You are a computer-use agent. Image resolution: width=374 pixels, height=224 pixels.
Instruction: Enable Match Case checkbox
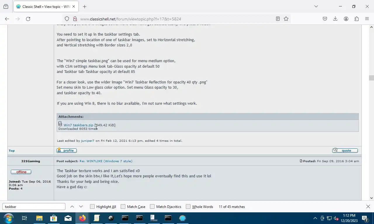(x=123, y=206)
